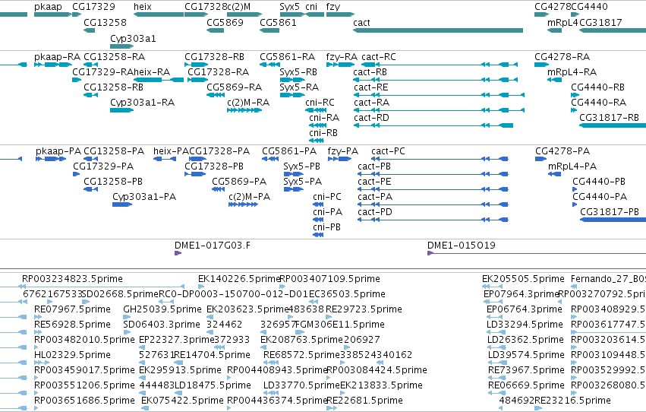Screen dimensions: 646x412
Task: Select transcript cact-RB
Action: [435, 80]
